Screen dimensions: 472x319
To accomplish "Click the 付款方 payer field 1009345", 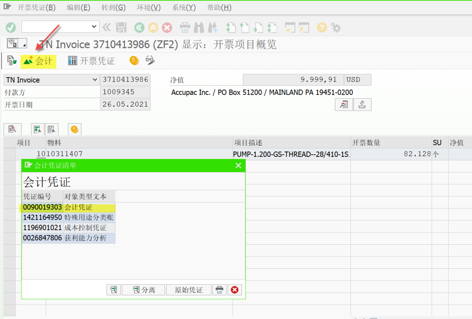I will pos(125,92).
